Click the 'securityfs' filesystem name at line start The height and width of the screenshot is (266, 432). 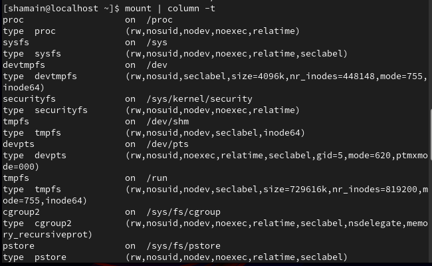(x=29, y=99)
